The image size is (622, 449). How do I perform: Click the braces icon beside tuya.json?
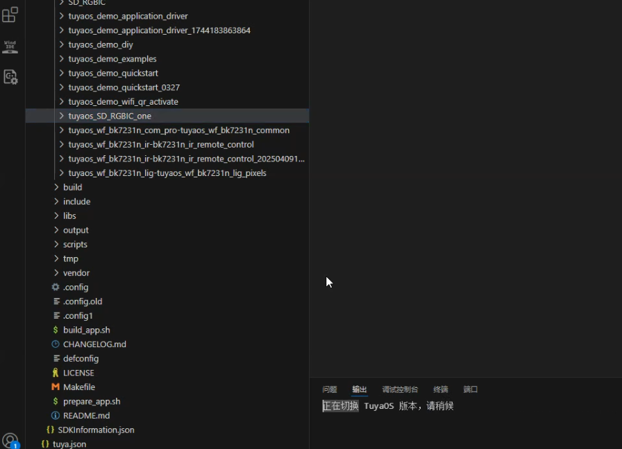click(x=45, y=444)
